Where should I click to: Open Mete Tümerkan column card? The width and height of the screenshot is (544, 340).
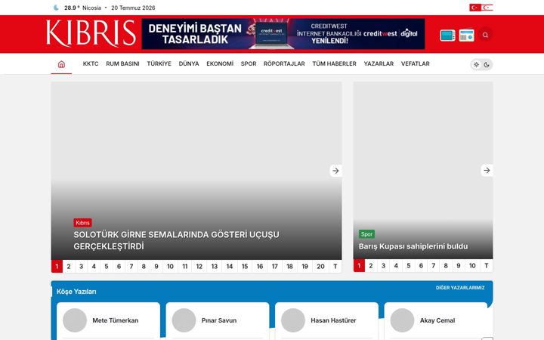(108, 321)
